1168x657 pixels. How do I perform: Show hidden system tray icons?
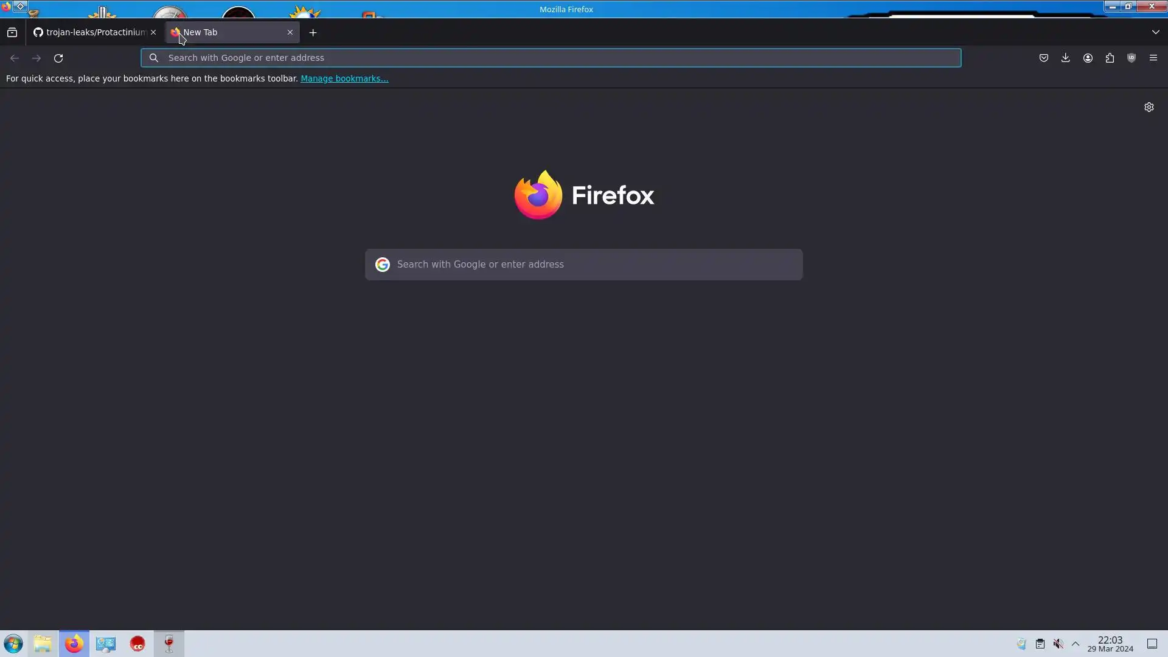(x=1076, y=644)
